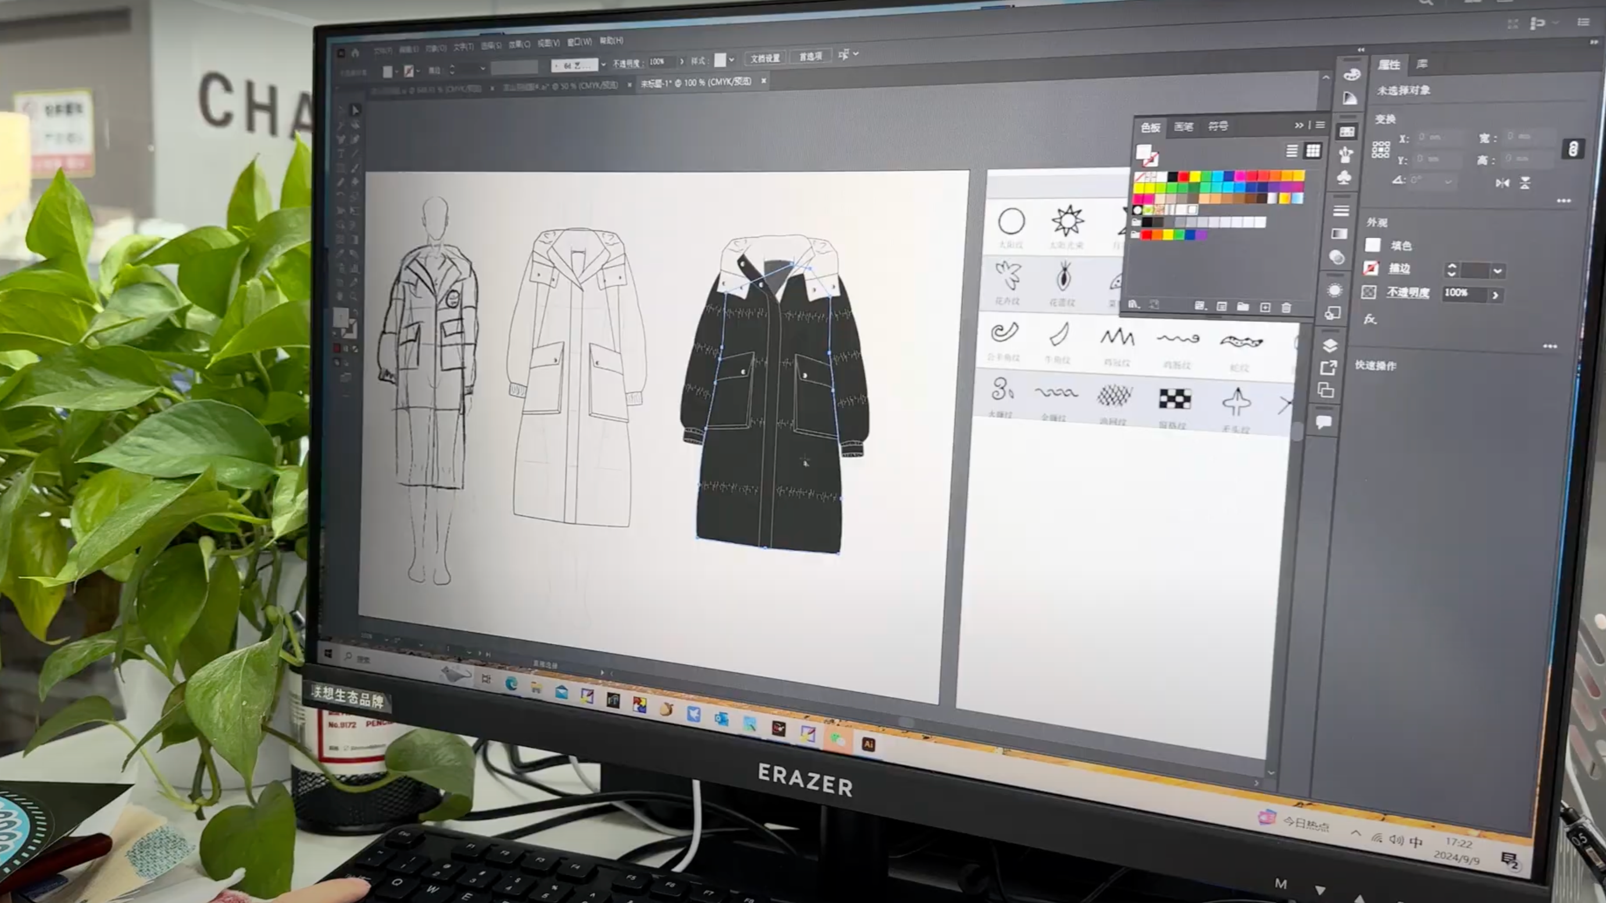Click the fx effects icon
The height and width of the screenshot is (903, 1606).
pos(1370,319)
